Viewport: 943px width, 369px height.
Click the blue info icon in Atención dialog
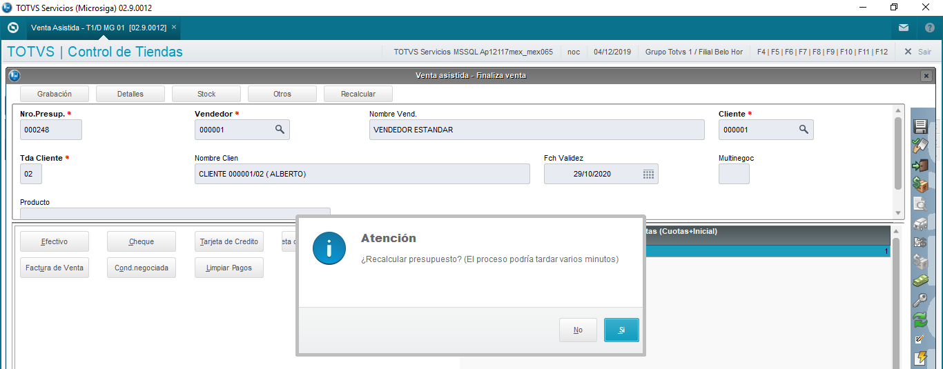tap(329, 248)
